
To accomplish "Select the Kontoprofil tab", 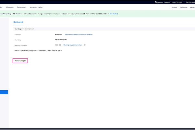I will pos(18,22).
